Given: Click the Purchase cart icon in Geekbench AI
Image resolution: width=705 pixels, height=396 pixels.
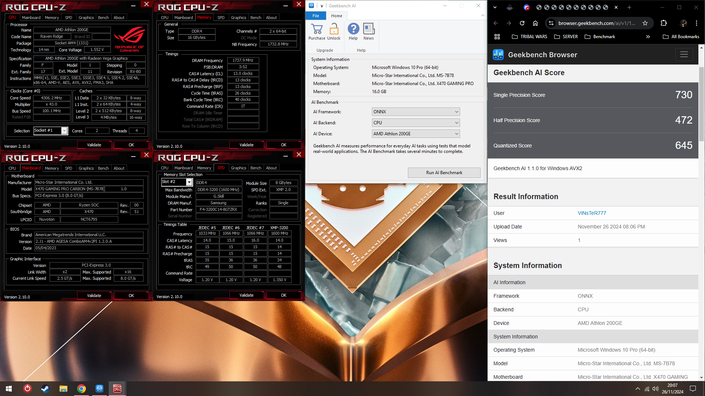Looking at the screenshot, I should click(x=317, y=29).
